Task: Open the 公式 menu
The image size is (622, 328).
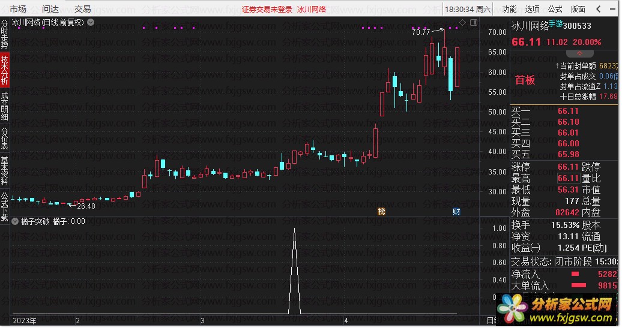Action: [x=555, y=9]
